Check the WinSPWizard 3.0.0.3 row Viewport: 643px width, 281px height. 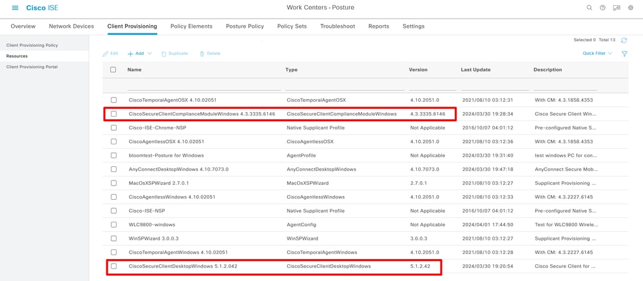(x=113, y=238)
